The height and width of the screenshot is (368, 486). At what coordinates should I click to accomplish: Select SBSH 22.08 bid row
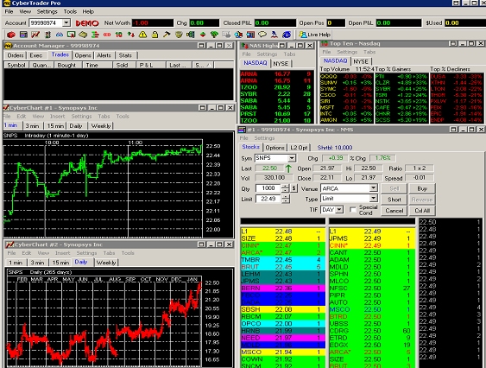click(283, 309)
